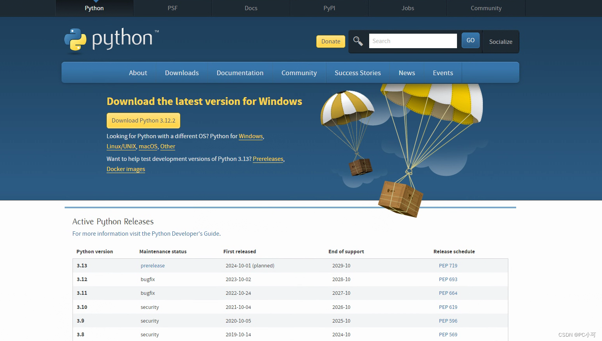Click the date 2024-10-01 (planned)
The width and height of the screenshot is (602, 341).
tap(250, 265)
